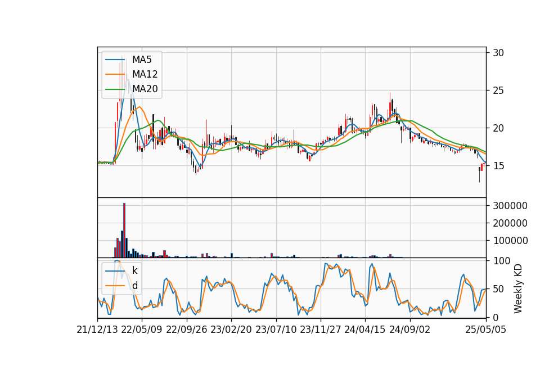Click the MA5 legend label
The image size is (540, 388).
[x=142, y=60]
